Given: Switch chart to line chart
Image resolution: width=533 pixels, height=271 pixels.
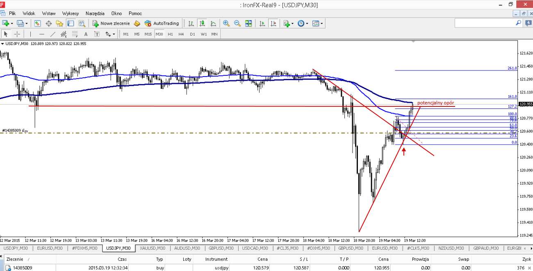Looking at the screenshot, I should coord(213,23).
